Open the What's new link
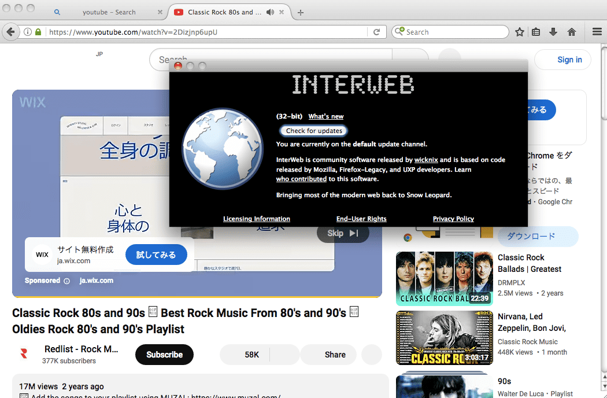The image size is (607, 398). point(326,116)
